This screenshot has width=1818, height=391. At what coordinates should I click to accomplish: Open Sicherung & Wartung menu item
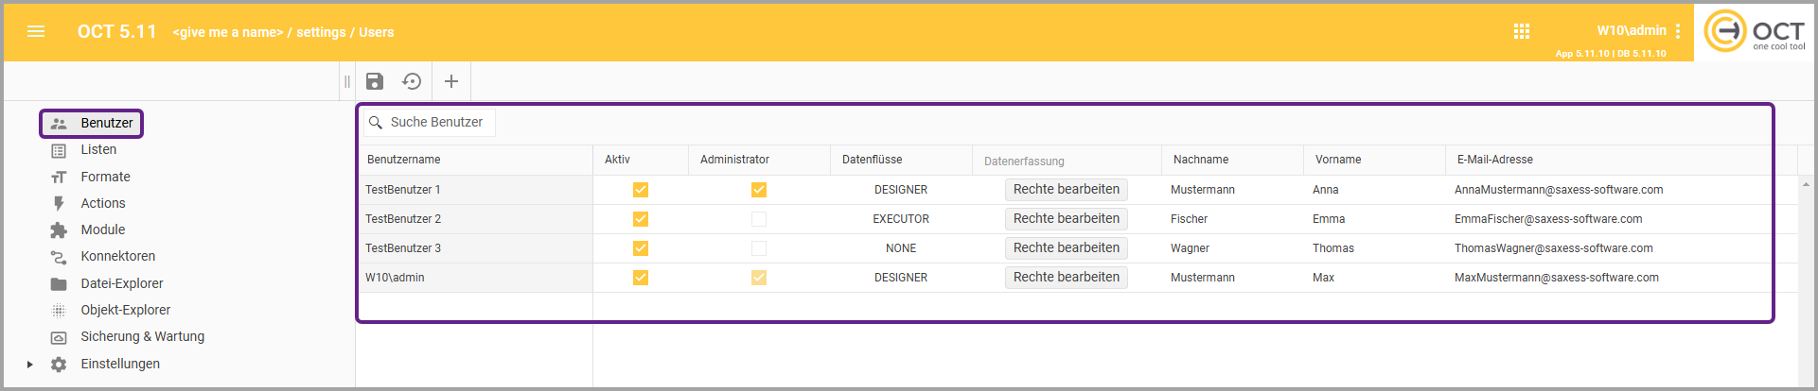pyautogui.click(x=142, y=337)
